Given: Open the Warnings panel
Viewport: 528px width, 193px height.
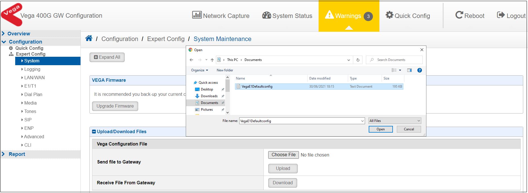Looking at the screenshot, I should pyautogui.click(x=349, y=16).
